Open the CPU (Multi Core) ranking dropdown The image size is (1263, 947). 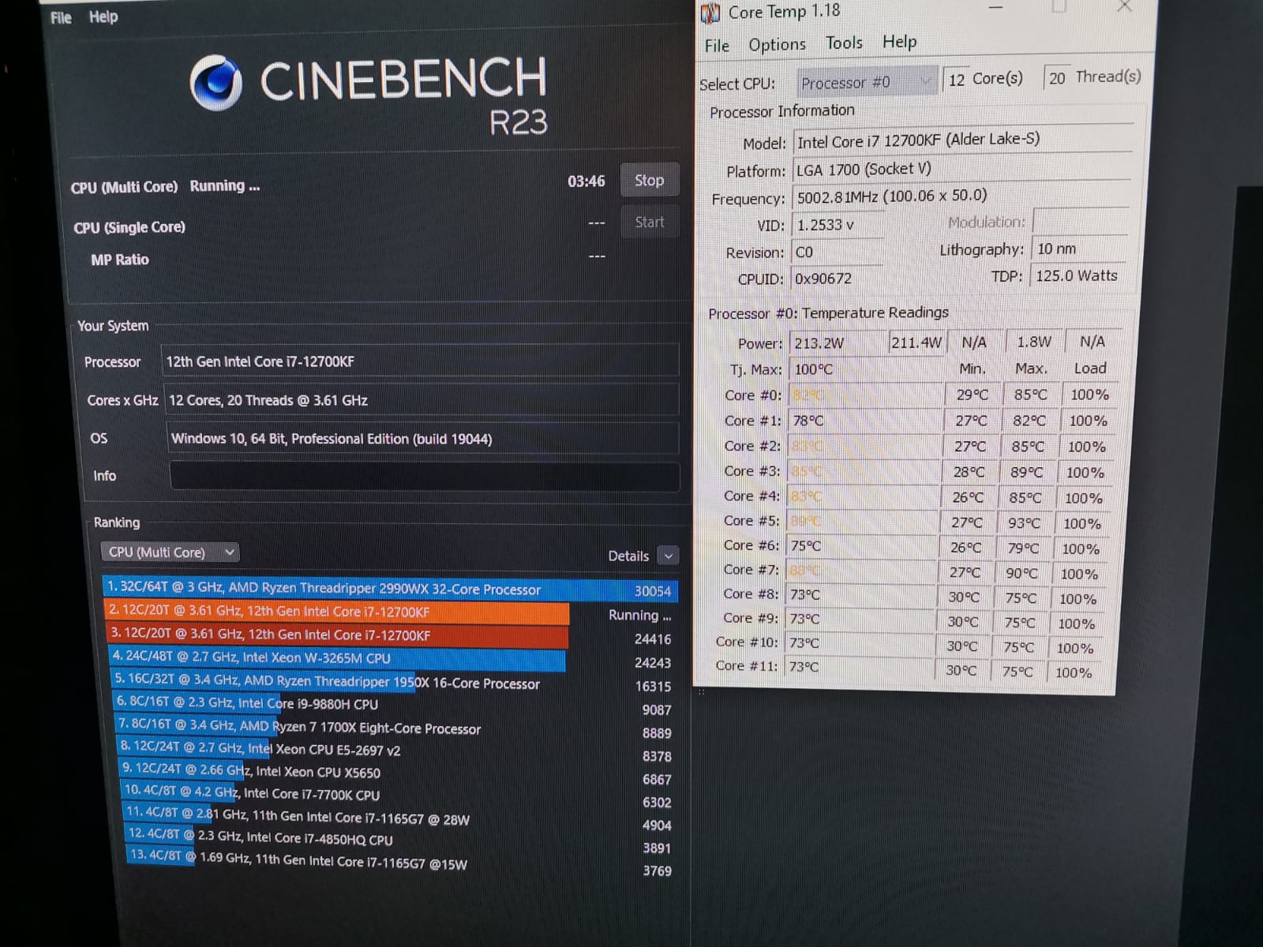coord(170,552)
